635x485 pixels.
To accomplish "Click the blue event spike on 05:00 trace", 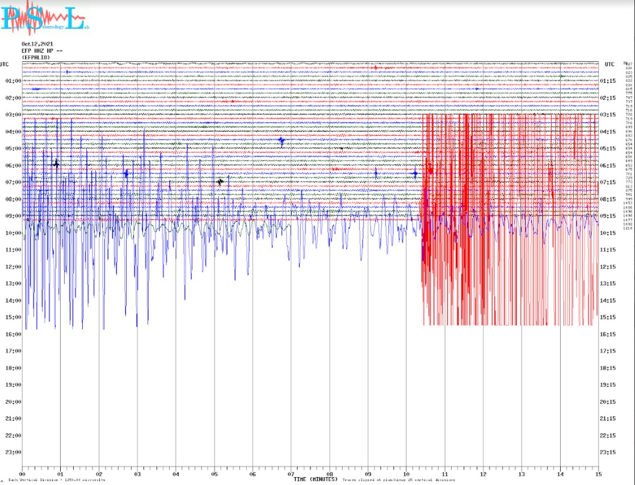I will 281,141.
